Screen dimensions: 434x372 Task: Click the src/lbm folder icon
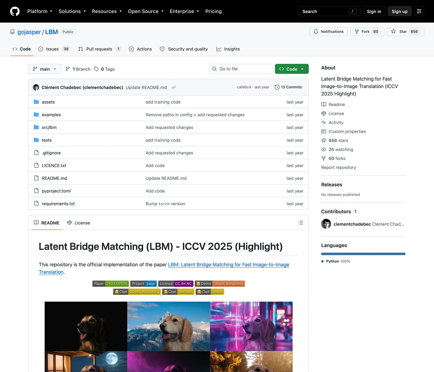pyautogui.click(x=36, y=127)
